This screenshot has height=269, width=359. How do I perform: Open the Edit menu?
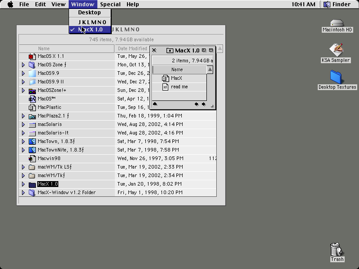coord(40,4)
